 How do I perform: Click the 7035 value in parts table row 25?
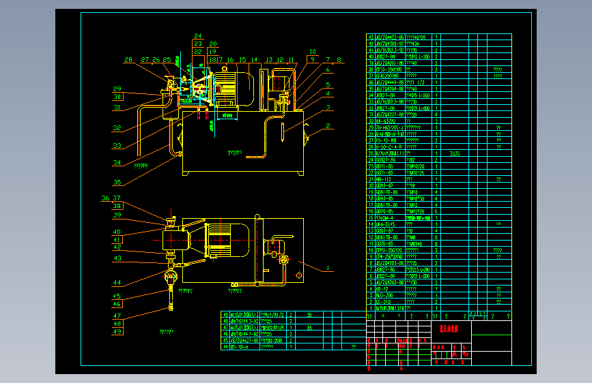455,153
